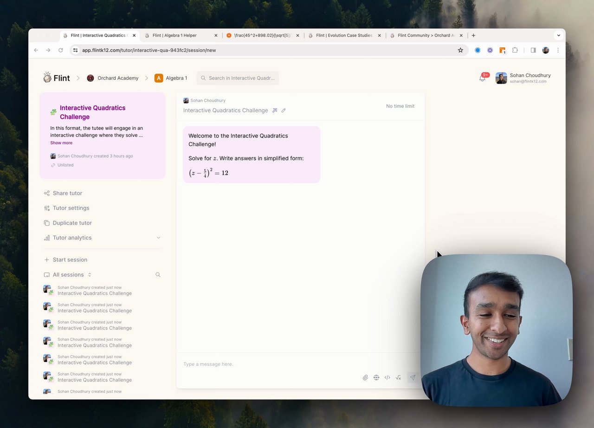Click Share tutor
Screen dimensions: 594x428
click(67, 193)
